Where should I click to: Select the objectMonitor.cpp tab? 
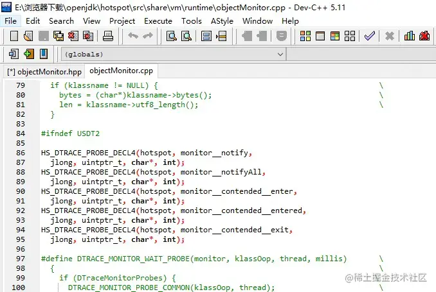click(122, 71)
